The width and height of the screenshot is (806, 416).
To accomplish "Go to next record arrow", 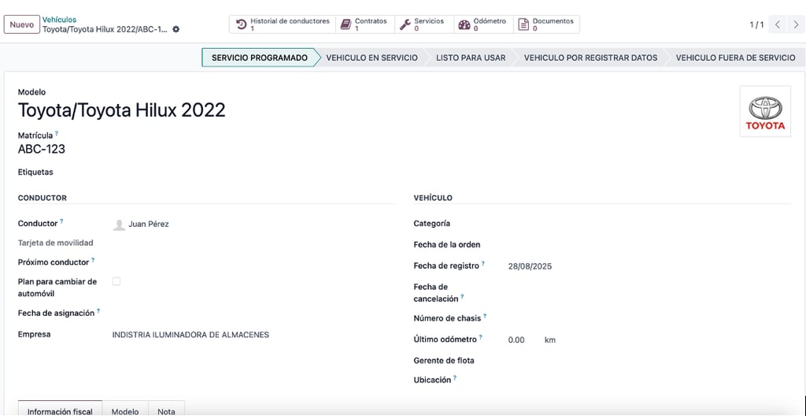I will coord(795,24).
